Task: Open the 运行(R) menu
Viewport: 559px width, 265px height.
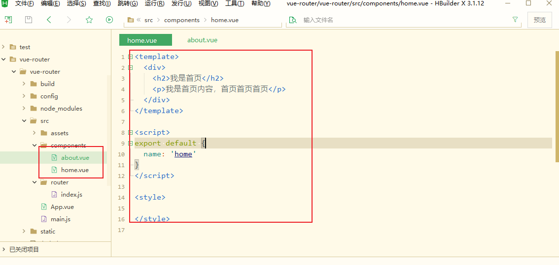Action: pos(155,3)
